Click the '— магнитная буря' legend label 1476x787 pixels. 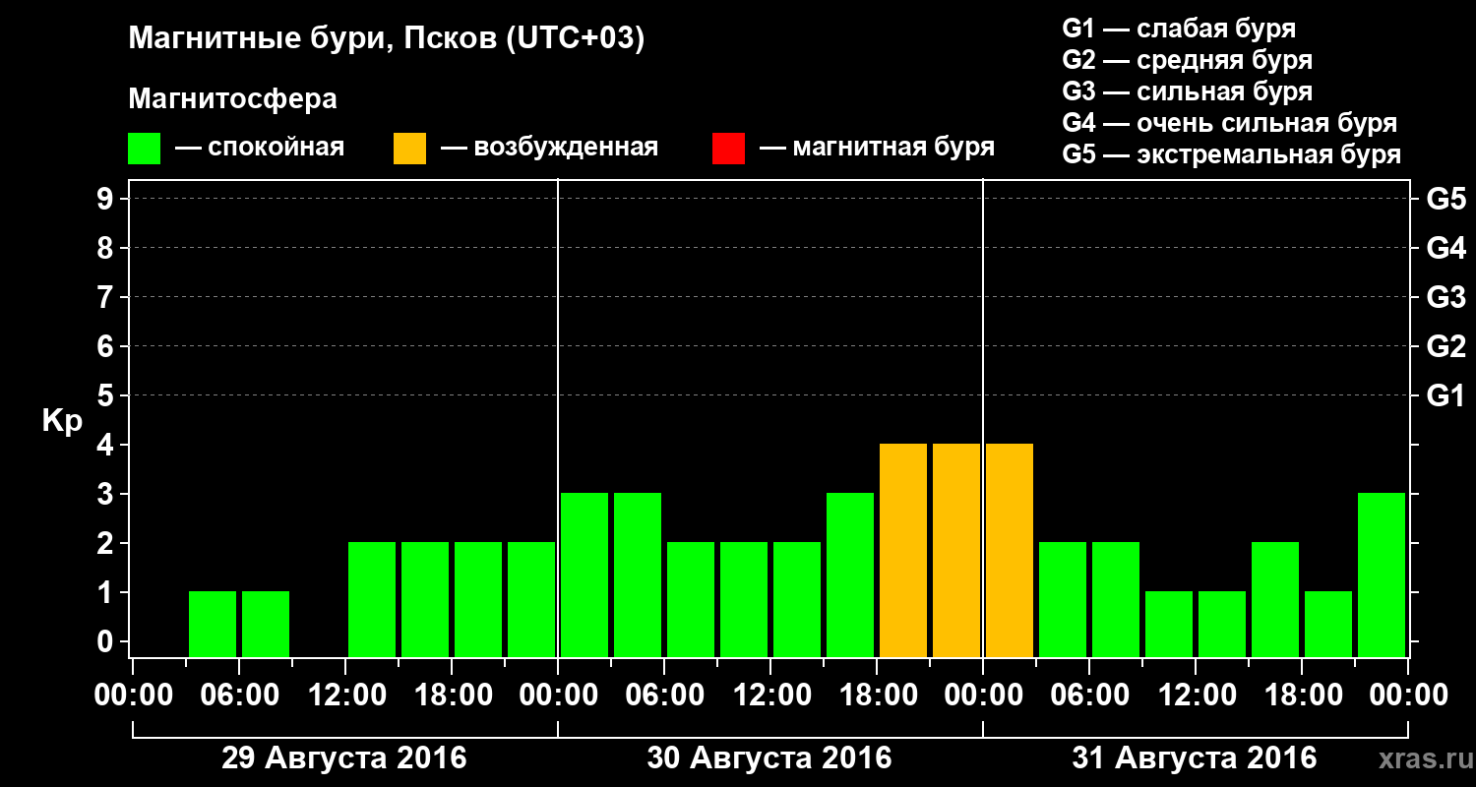pos(877,149)
